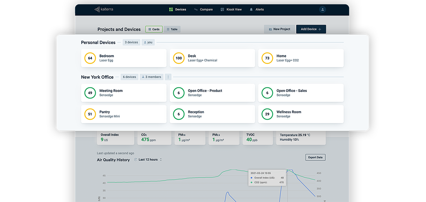This screenshot has width=426, height=202.
Task: Open the Meeting Room device card
Action: click(124, 93)
